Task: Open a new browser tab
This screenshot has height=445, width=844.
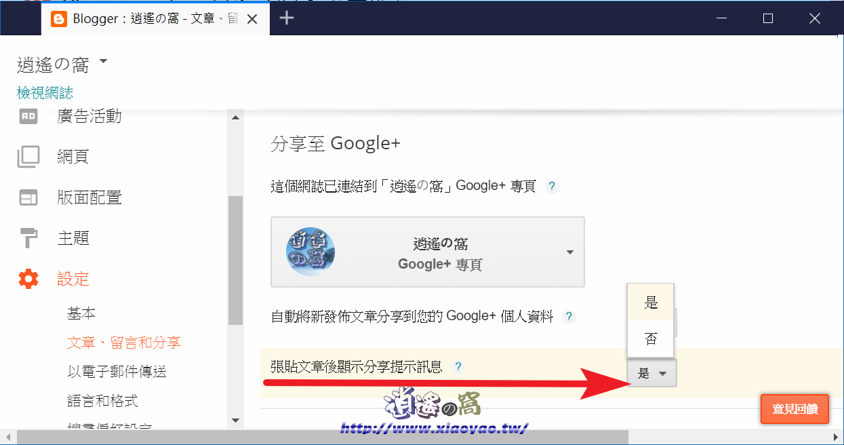Action: click(287, 18)
